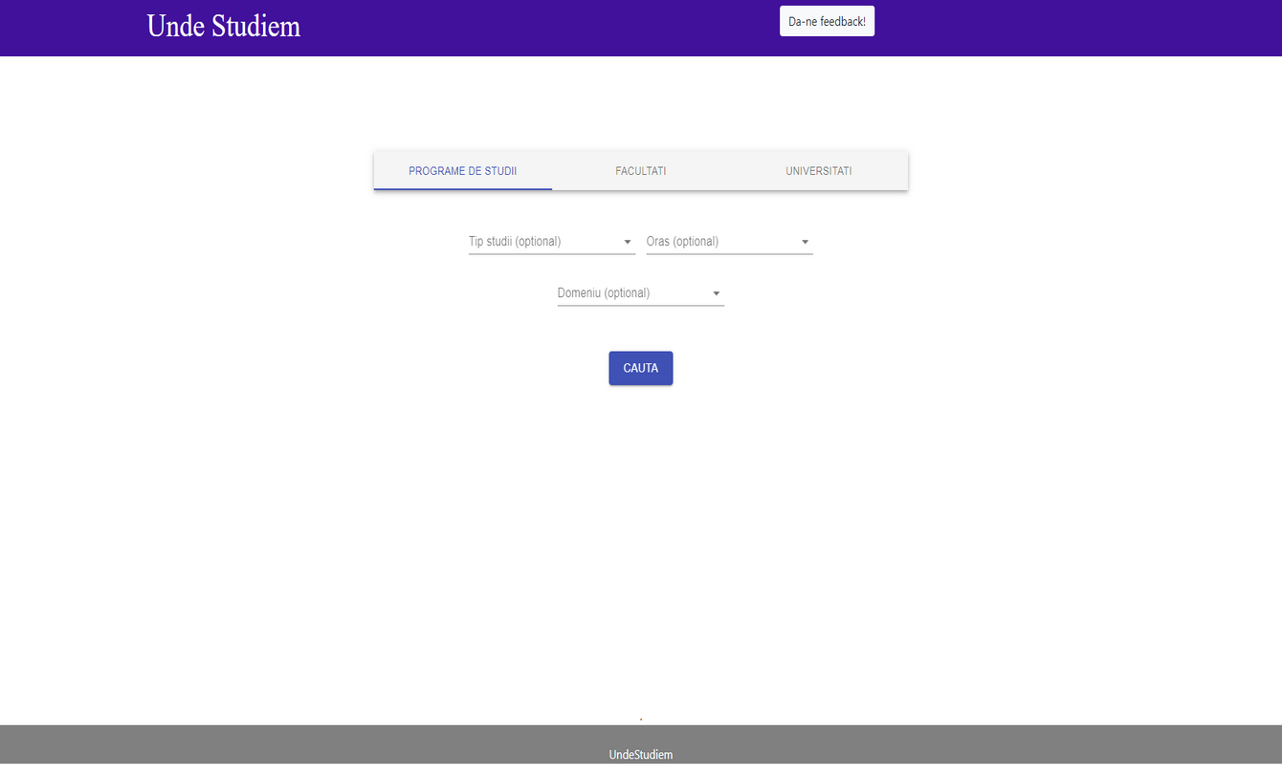Switch to the Programe de Studii tab
The height and width of the screenshot is (775, 1282).
coord(462,171)
